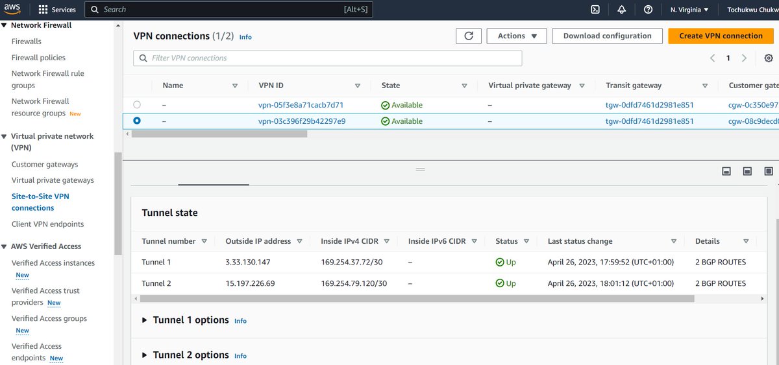The height and width of the screenshot is (365, 779).
Task: Open vpn-03c396f29b42297e9 link
Action: coord(302,121)
